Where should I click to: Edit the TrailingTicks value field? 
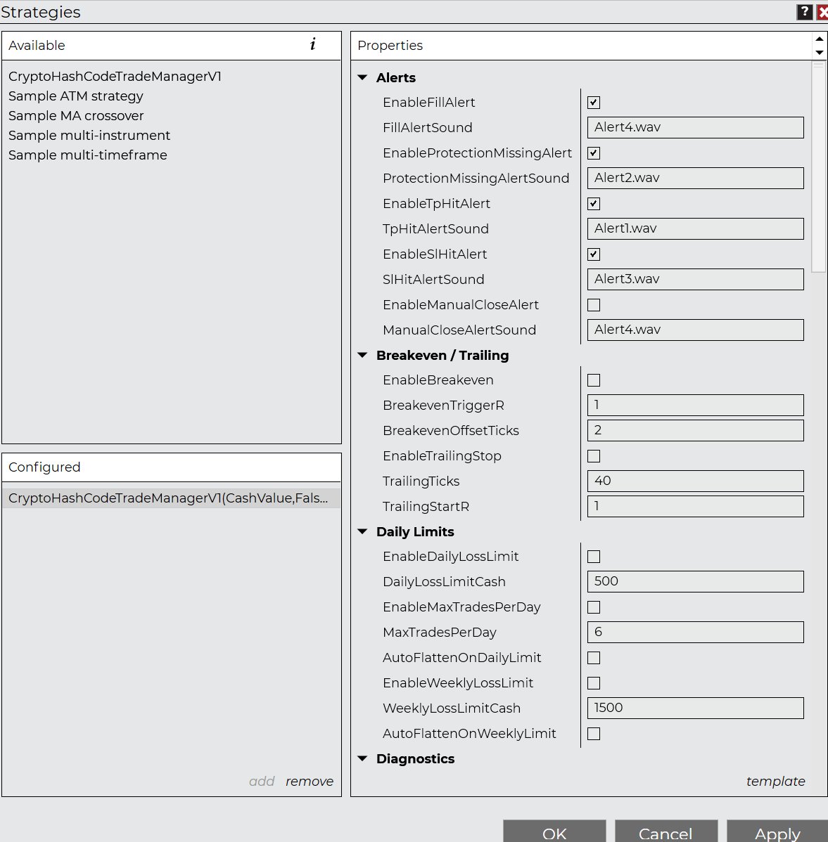[695, 481]
